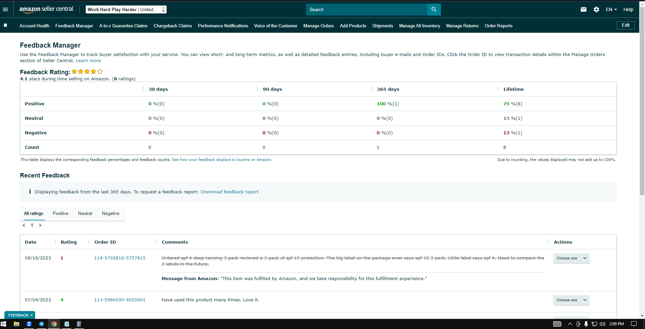Open Chargeback Claims
Image resolution: width=645 pixels, height=329 pixels.
173,26
